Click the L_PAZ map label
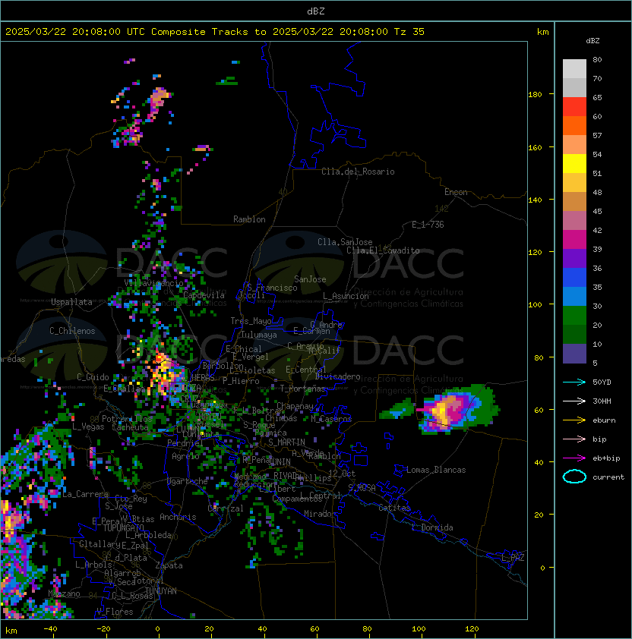 click(513, 558)
